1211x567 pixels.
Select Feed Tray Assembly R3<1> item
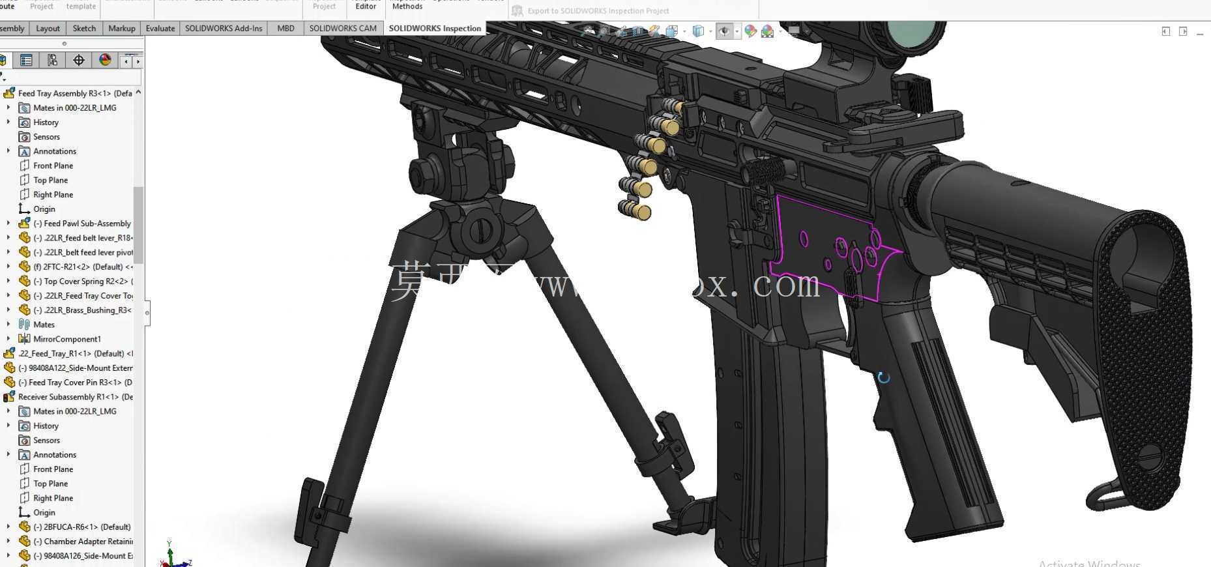pos(68,93)
